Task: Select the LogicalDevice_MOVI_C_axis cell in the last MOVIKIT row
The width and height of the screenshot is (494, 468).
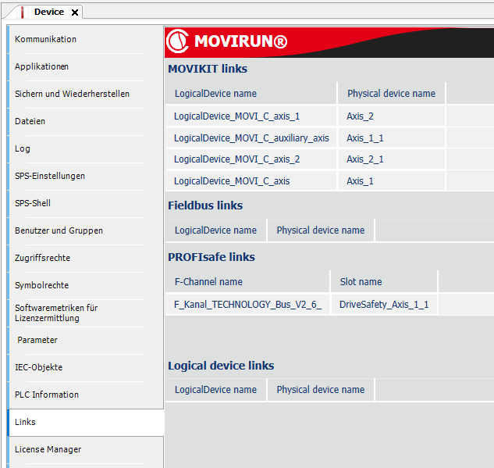Action: 251,181
